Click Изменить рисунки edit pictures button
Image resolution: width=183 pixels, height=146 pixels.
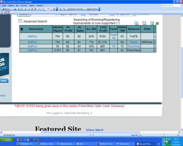pyautogui.click(x=76, y=9)
